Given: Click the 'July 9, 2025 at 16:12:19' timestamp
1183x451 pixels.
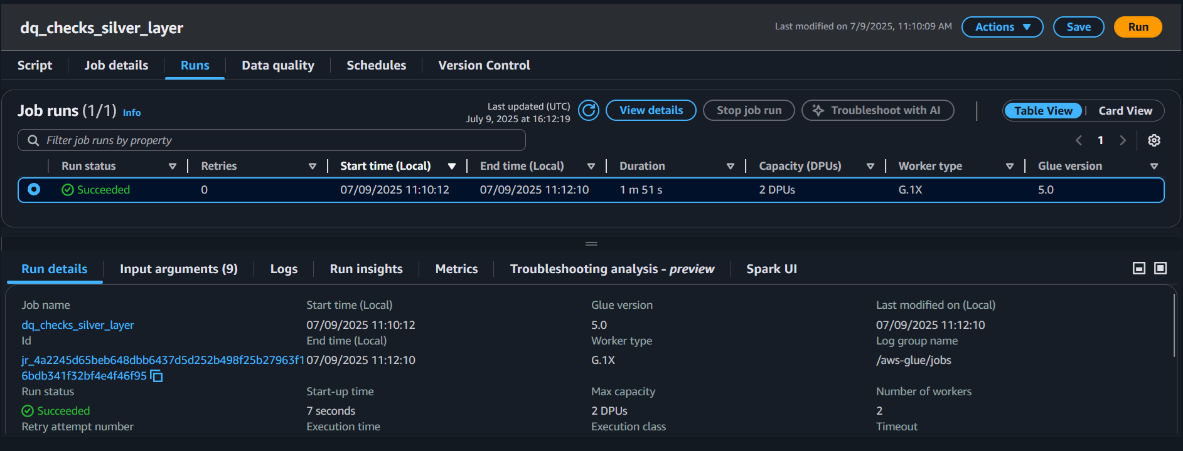Looking at the screenshot, I should [518, 119].
